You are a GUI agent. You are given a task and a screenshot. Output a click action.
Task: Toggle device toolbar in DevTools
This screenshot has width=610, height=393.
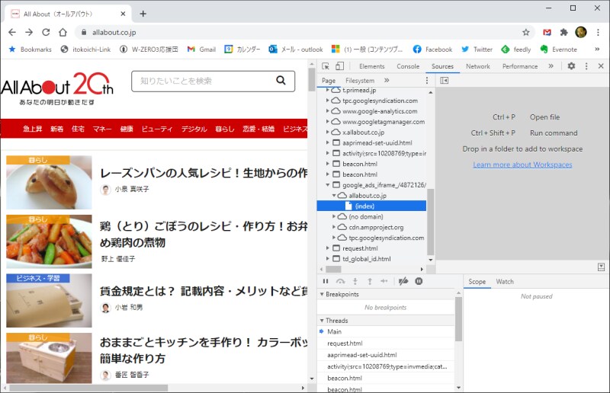[339, 66]
